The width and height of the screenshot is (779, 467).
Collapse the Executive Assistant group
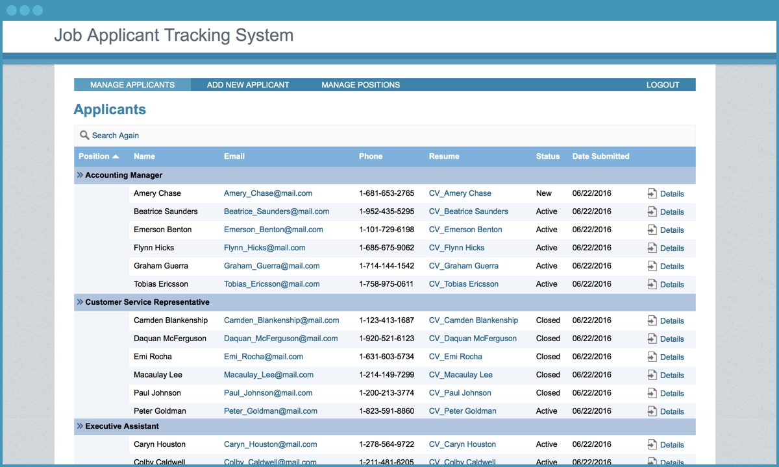coord(80,426)
